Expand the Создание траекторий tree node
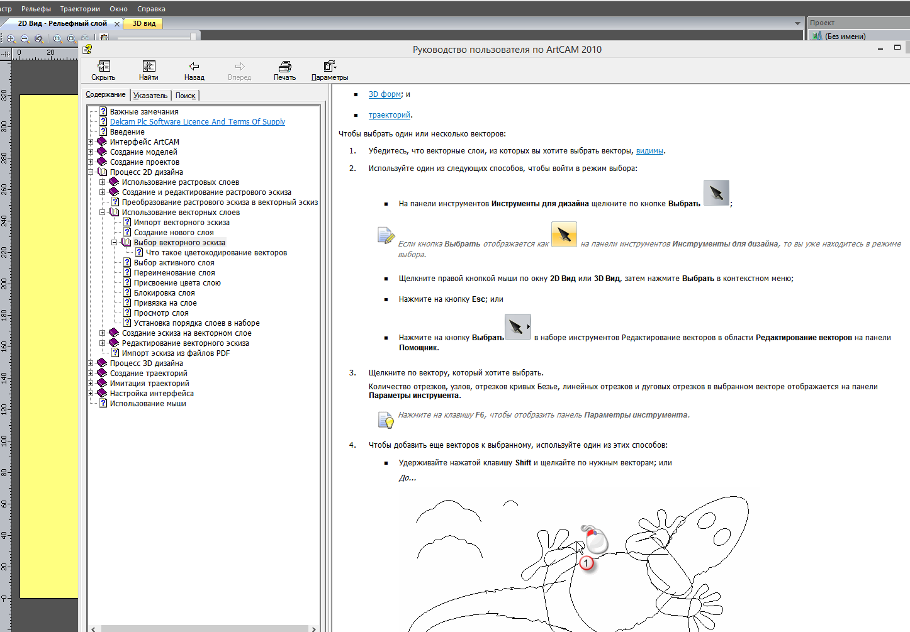This screenshot has height=632, width=910. click(91, 373)
